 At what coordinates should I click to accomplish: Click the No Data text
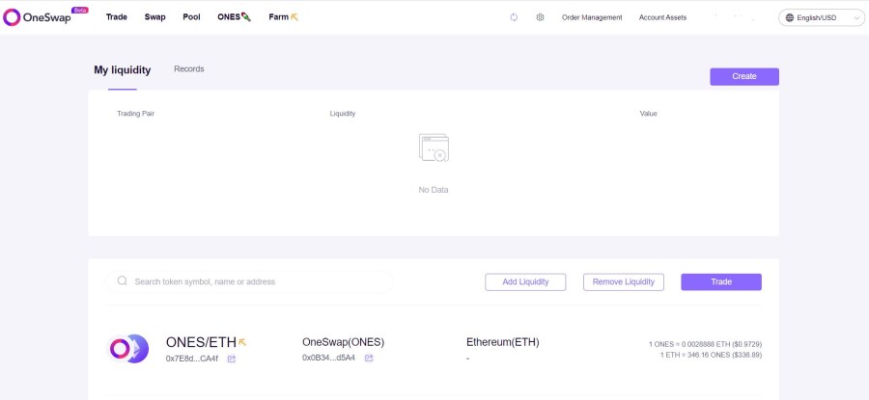(434, 190)
